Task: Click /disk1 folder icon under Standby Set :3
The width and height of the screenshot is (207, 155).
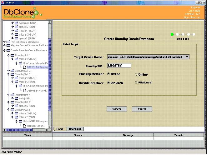Action: 20,86
